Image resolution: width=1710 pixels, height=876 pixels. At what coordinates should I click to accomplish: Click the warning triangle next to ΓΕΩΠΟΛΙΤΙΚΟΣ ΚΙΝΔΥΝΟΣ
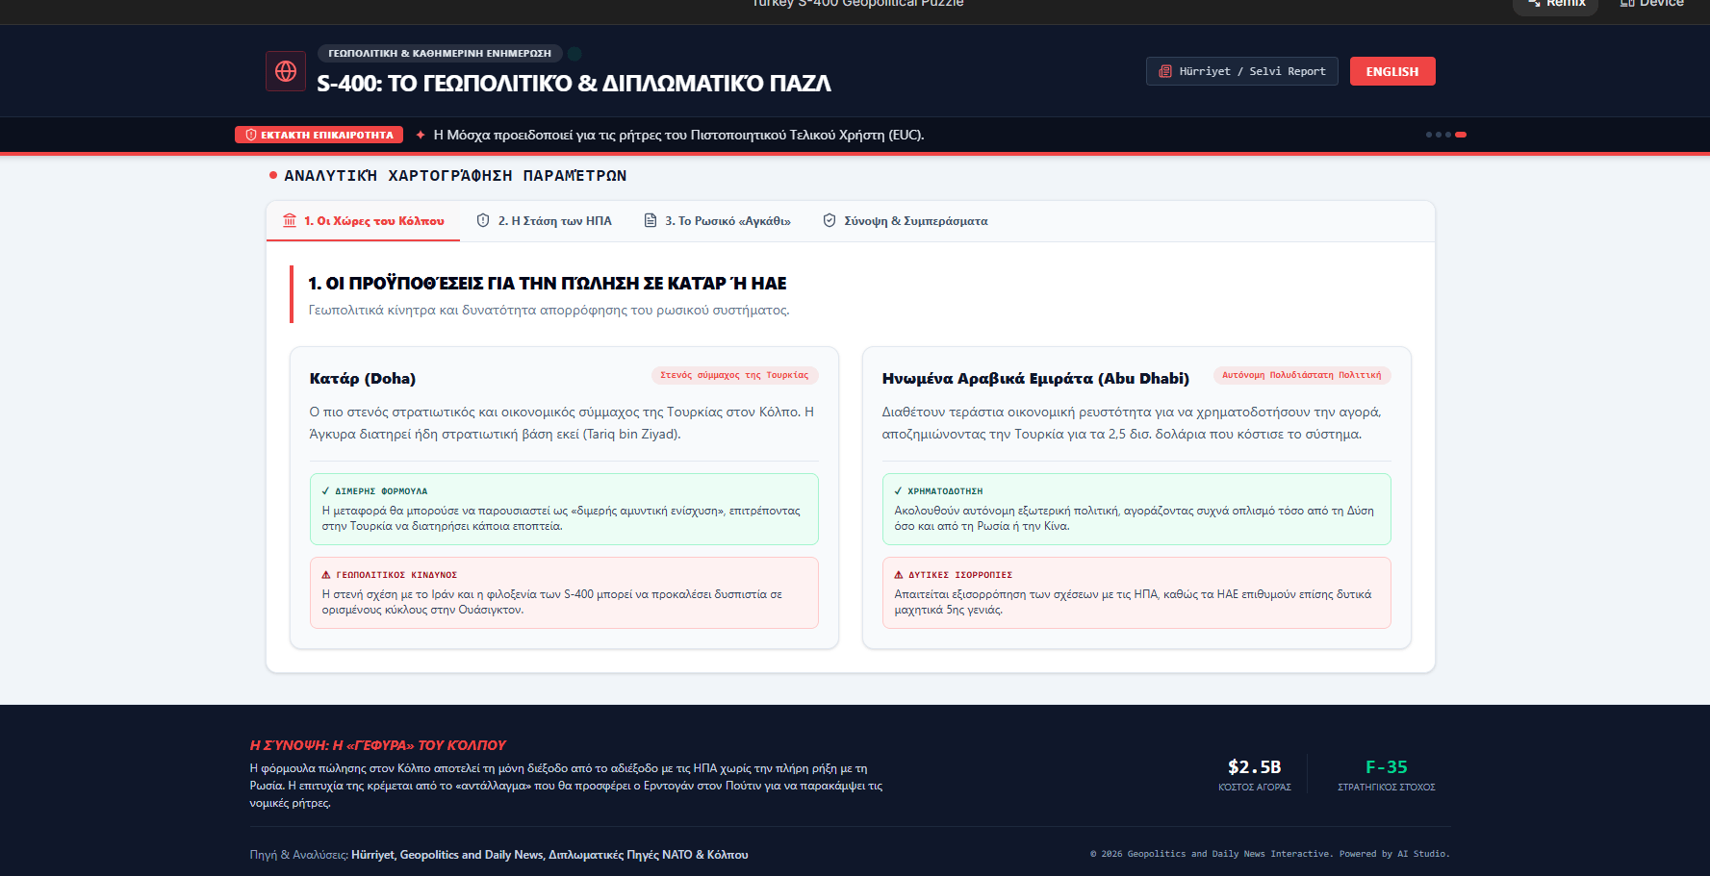[x=326, y=574]
